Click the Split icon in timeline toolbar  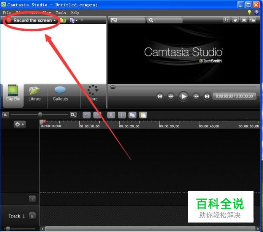(x=122, y=115)
